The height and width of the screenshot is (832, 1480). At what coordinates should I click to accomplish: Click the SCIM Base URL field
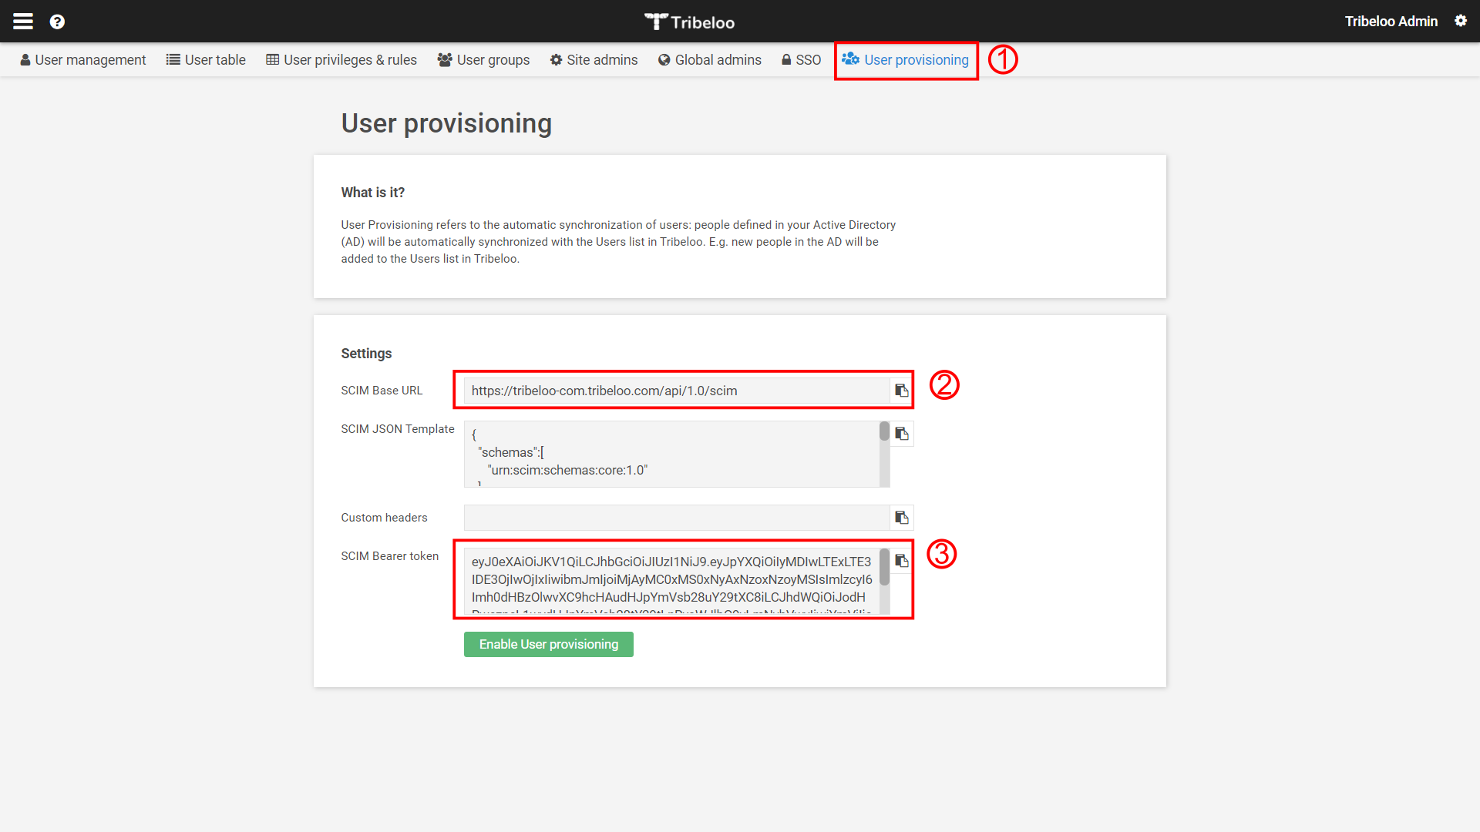(677, 391)
